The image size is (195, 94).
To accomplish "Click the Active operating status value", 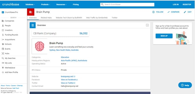I will click(63, 64).
